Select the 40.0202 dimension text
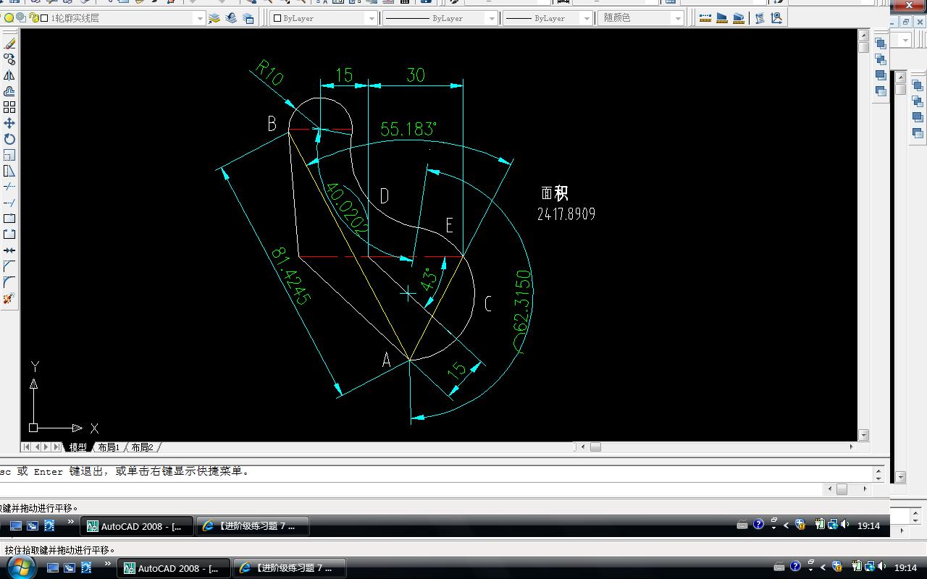 click(347, 210)
